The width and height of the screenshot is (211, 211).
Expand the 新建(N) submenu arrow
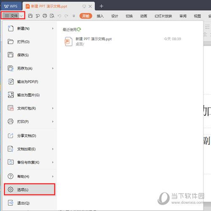pos(53,28)
